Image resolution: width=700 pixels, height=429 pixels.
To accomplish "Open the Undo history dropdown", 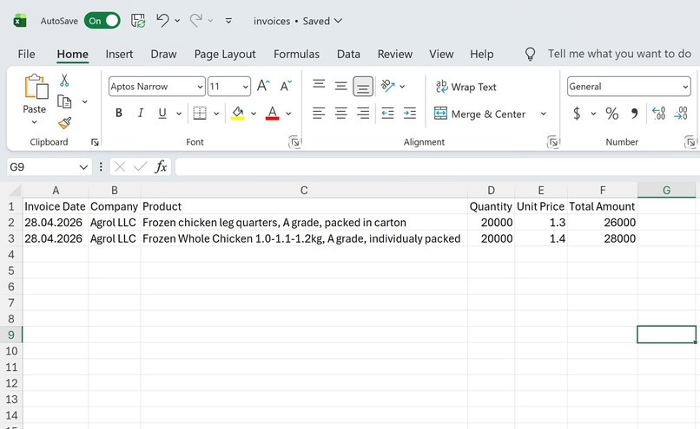I will pos(177,21).
